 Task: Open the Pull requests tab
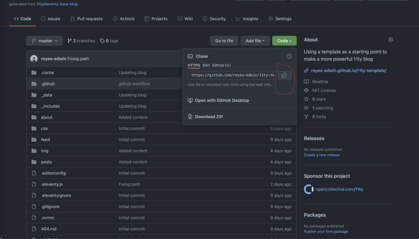point(86,19)
